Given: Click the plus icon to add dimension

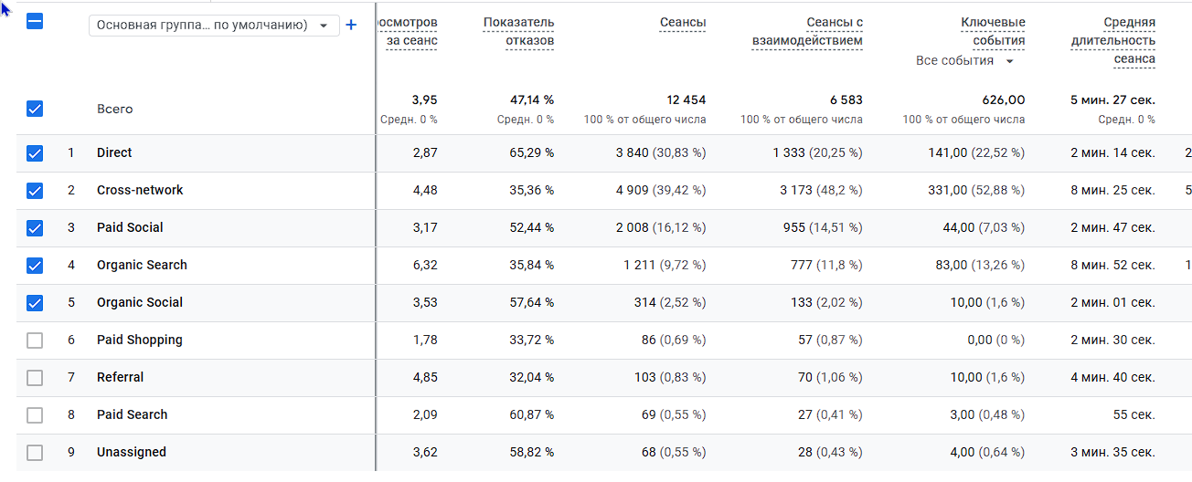Looking at the screenshot, I should coord(350,26).
